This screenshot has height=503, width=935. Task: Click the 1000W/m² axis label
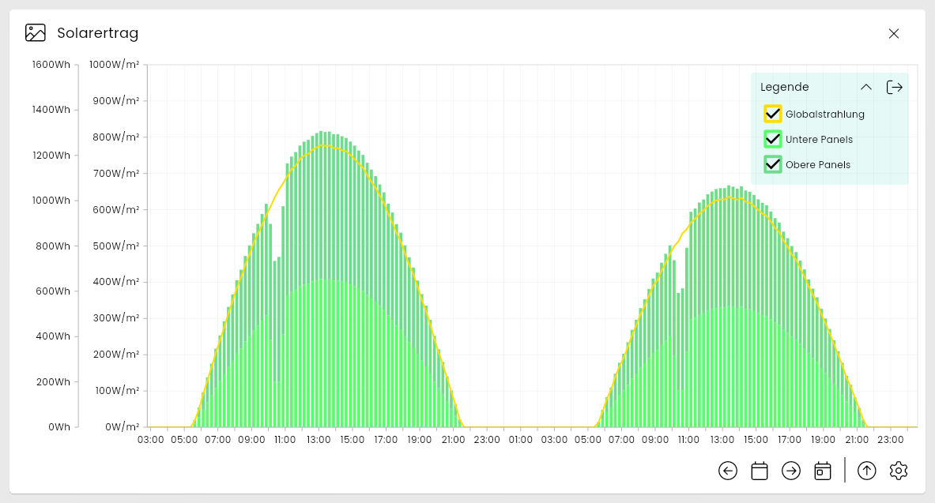tap(113, 64)
